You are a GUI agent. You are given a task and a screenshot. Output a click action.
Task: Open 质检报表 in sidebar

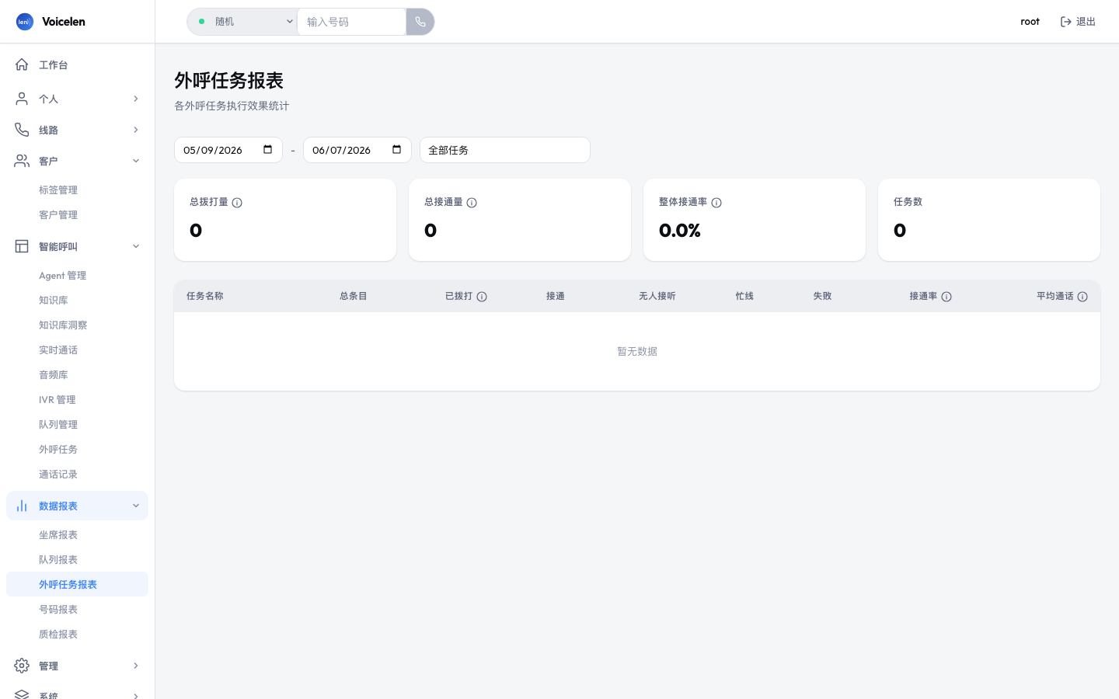coord(77,634)
